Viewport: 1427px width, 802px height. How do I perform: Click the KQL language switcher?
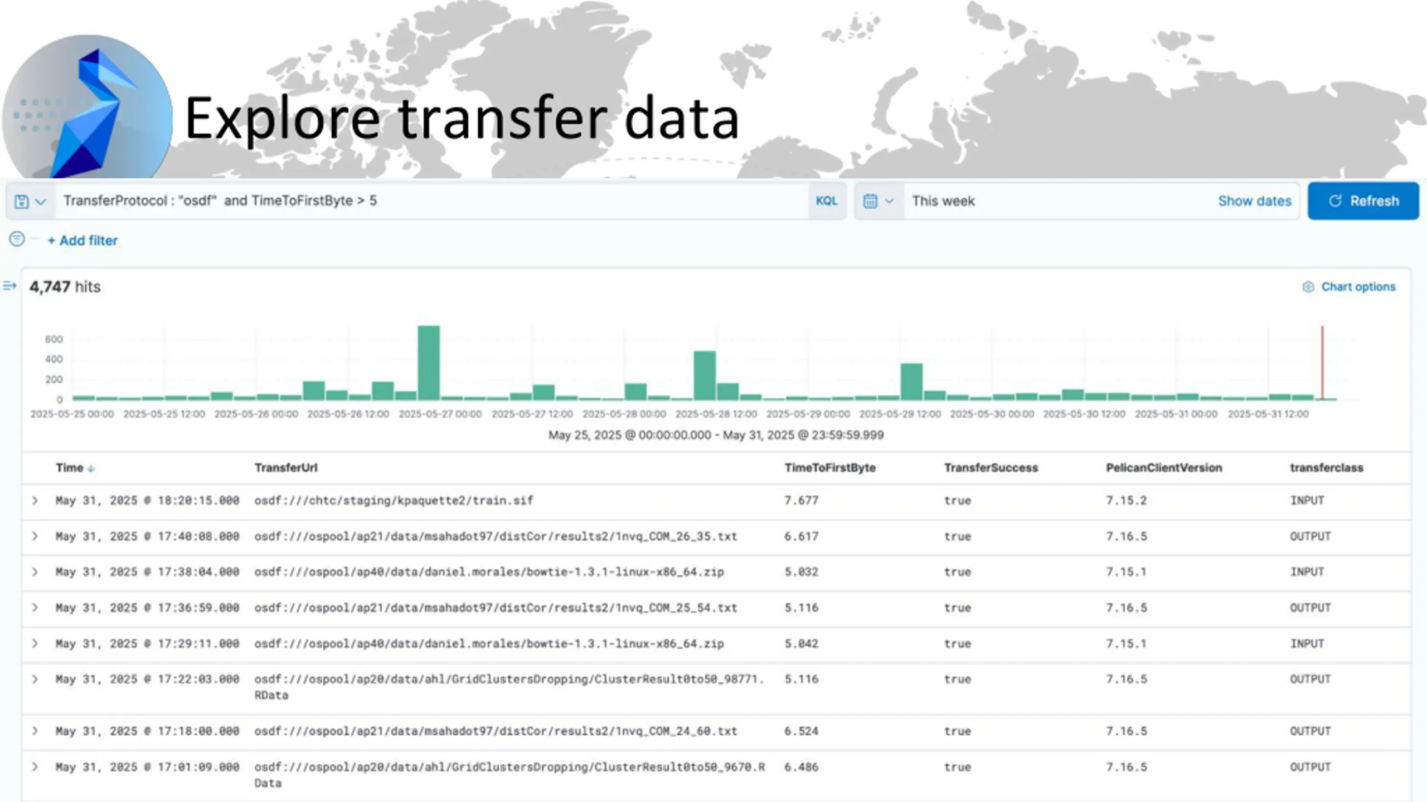tap(826, 201)
